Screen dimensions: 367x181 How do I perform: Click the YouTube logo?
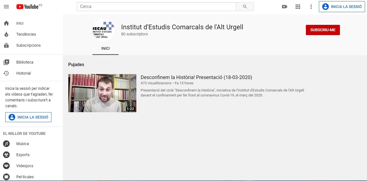tap(27, 7)
